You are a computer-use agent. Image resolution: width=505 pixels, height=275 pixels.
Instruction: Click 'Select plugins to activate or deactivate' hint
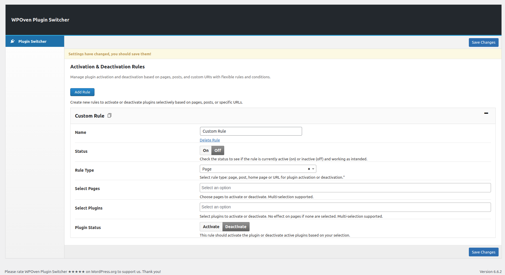click(x=291, y=217)
